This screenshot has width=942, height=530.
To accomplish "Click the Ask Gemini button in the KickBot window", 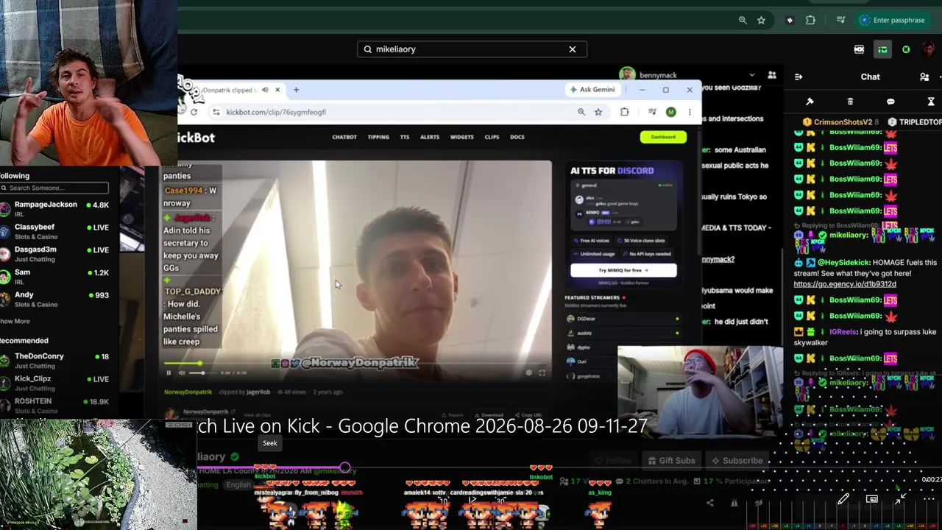I will 592,90.
